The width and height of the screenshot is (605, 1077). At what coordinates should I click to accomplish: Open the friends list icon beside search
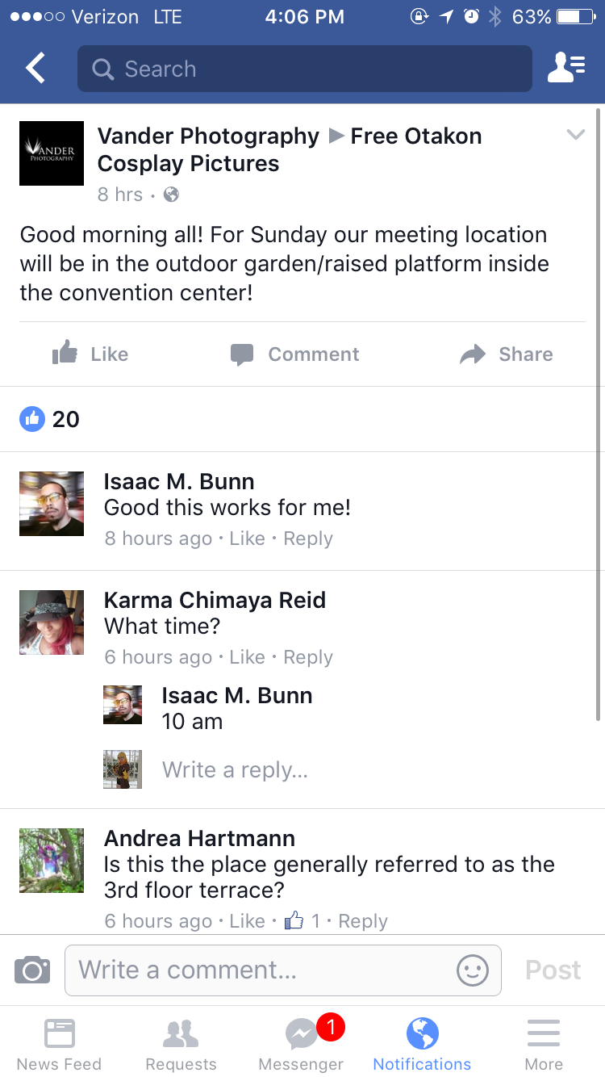click(x=567, y=69)
